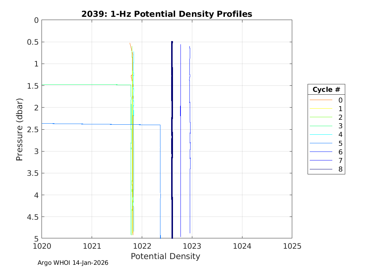Click legend label number 7

pyautogui.click(x=340, y=161)
